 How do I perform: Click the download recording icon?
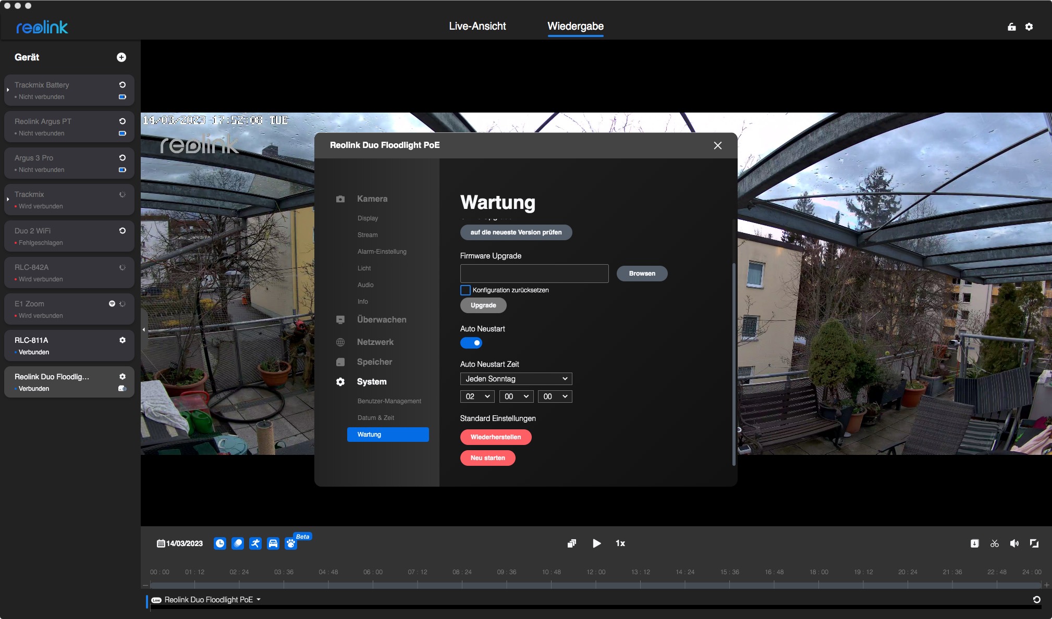pyautogui.click(x=974, y=543)
